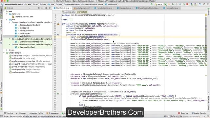The height and width of the screenshot is (118, 210).
Task: Open the Build Variants tool window strip
Action: (1, 103)
